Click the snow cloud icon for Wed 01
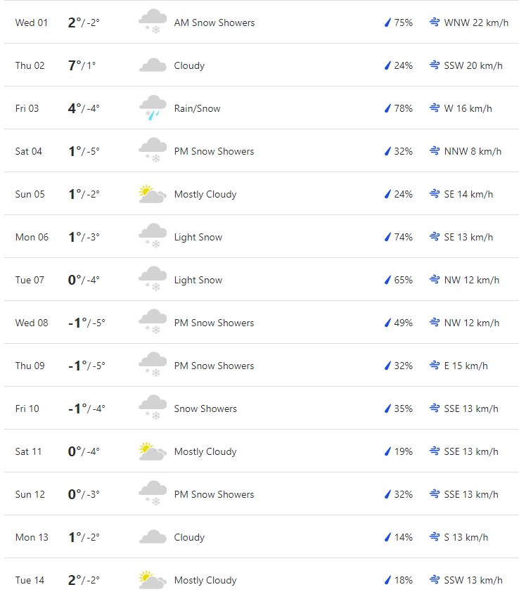 (x=153, y=22)
